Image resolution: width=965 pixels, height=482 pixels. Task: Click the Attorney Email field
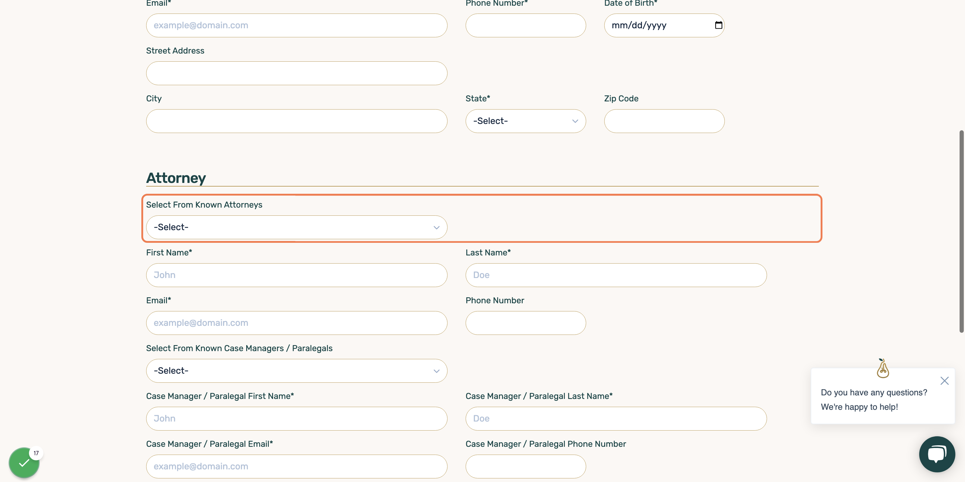(x=296, y=323)
